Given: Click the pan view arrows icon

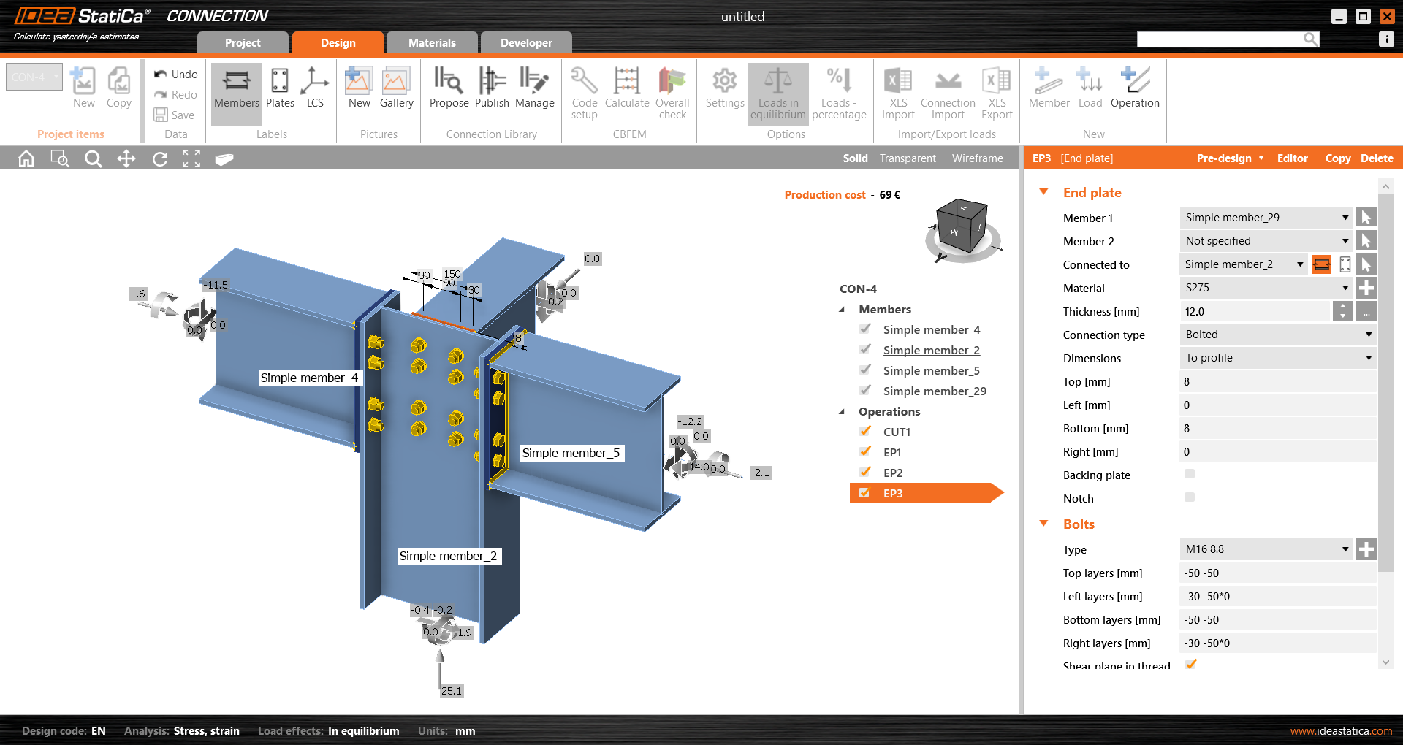Looking at the screenshot, I should coord(126,158).
